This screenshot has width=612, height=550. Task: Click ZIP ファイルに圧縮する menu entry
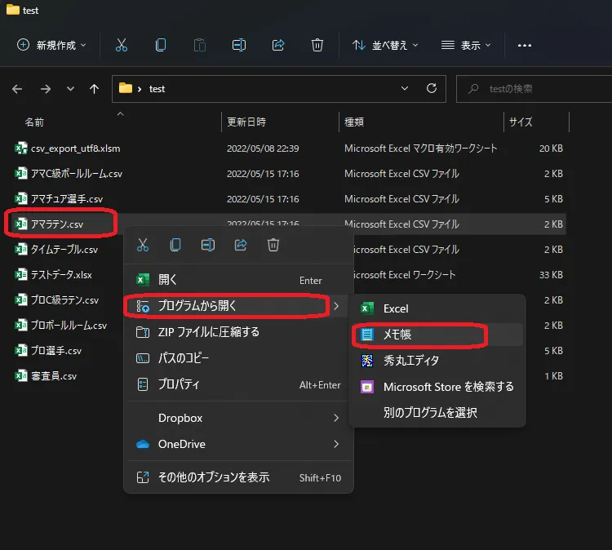click(208, 331)
